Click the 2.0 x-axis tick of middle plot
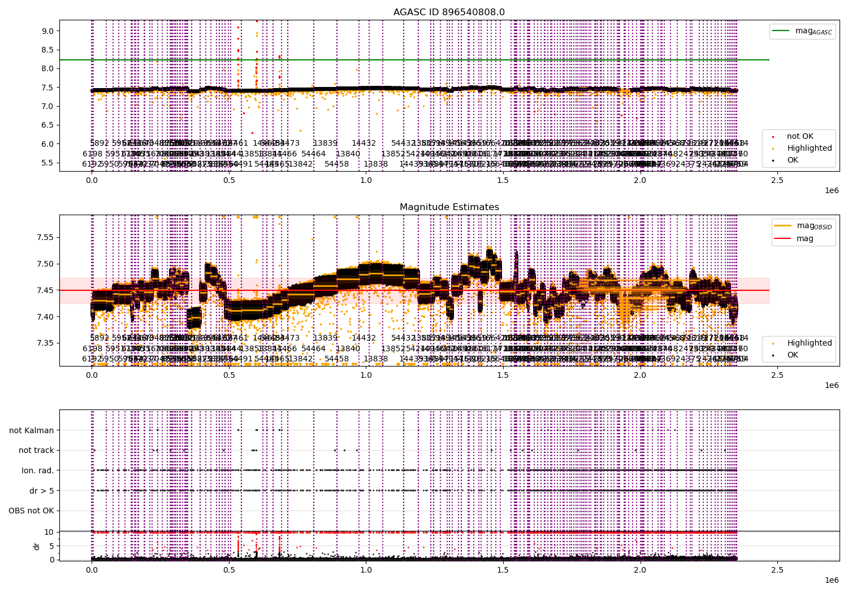This screenshot has width=848, height=593. (640, 376)
